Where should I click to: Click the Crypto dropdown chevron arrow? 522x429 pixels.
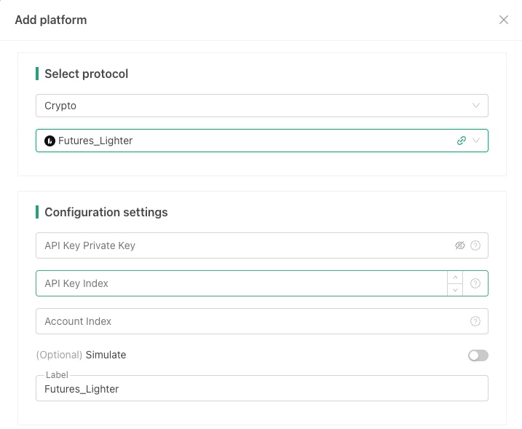click(x=476, y=106)
